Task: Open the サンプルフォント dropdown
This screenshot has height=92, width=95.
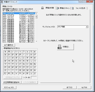Action: click(87, 27)
